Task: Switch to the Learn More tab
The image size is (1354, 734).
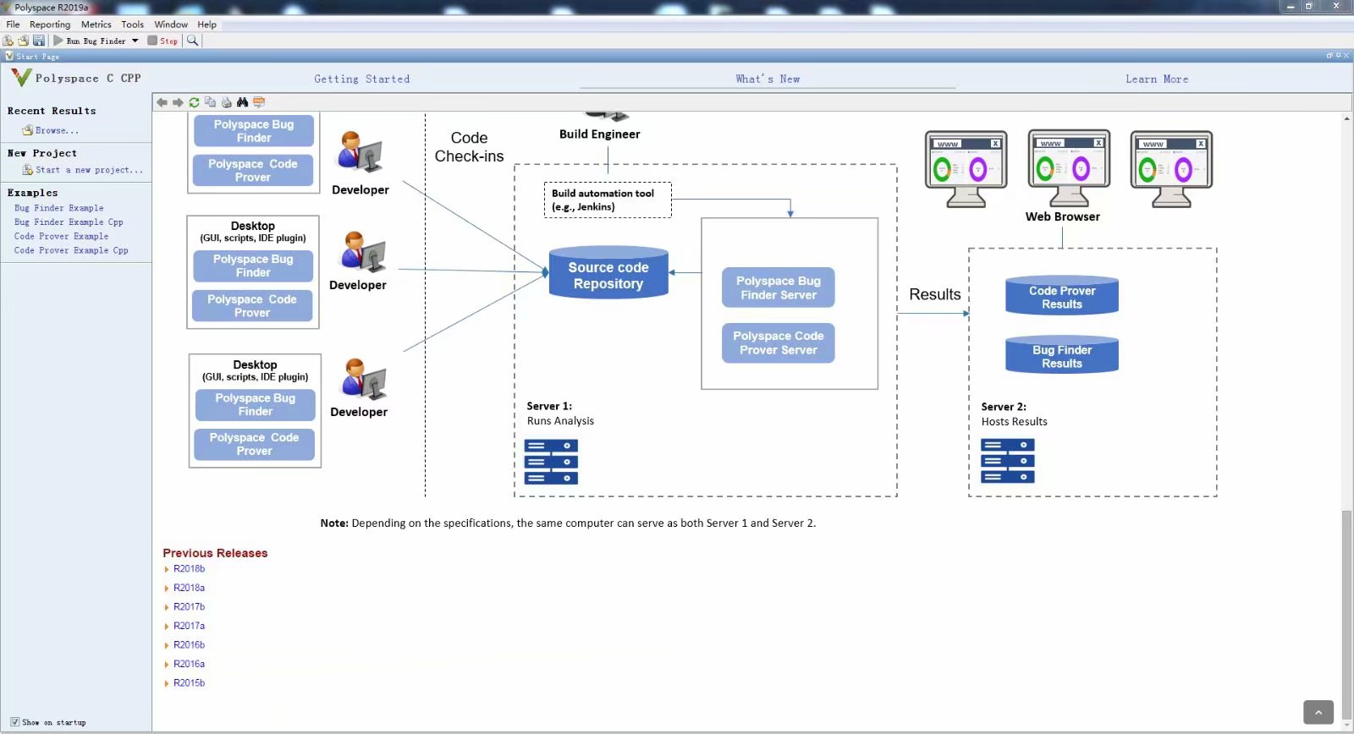Action: pyautogui.click(x=1157, y=79)
